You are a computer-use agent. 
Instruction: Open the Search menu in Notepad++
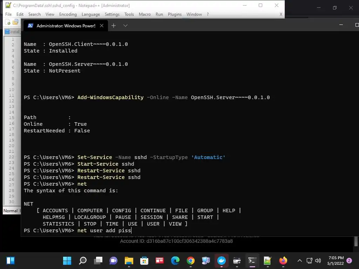34,14
